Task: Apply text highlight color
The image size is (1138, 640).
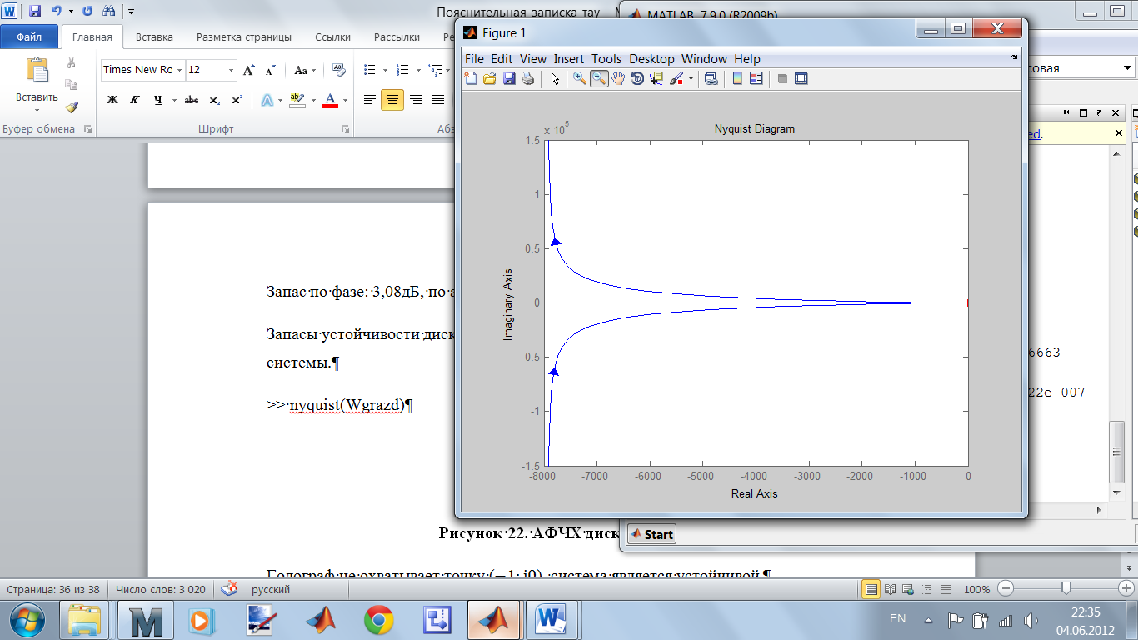Action: coord(297,100)
